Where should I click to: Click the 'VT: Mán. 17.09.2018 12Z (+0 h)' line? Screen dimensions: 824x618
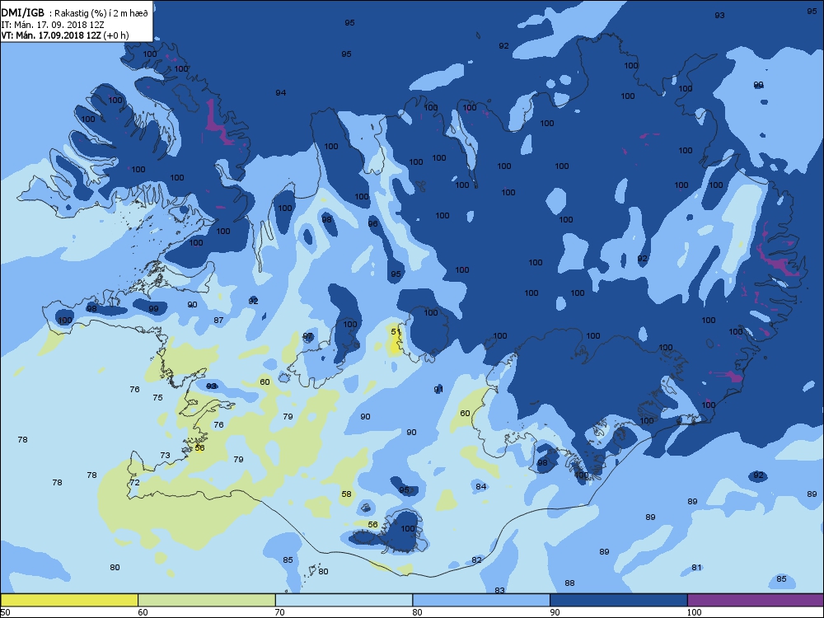[x=64, y=35]
